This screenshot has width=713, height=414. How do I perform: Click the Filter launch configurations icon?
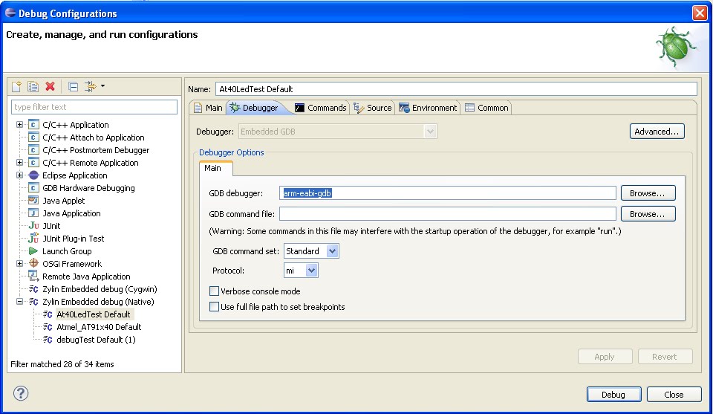click(91, 86)
